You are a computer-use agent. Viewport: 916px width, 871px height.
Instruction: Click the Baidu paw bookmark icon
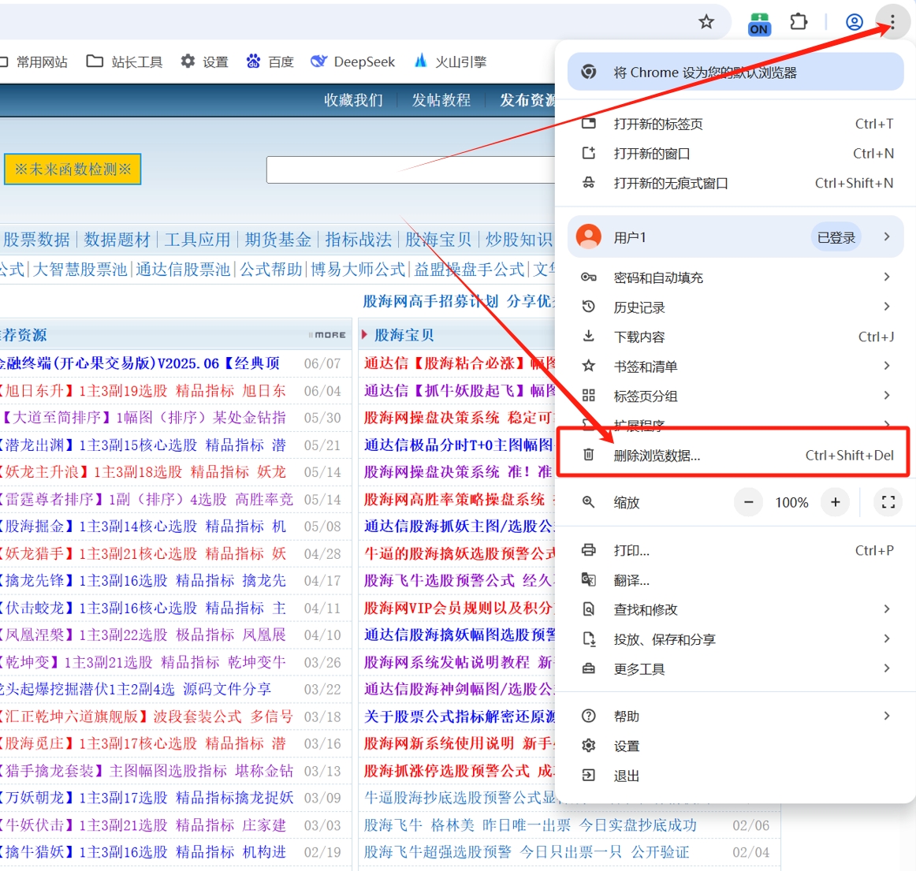(253, 61)
